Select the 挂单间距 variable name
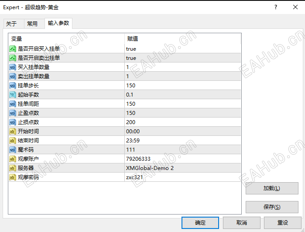This screenshot has height=232, width=305. [x=28, y=104]
